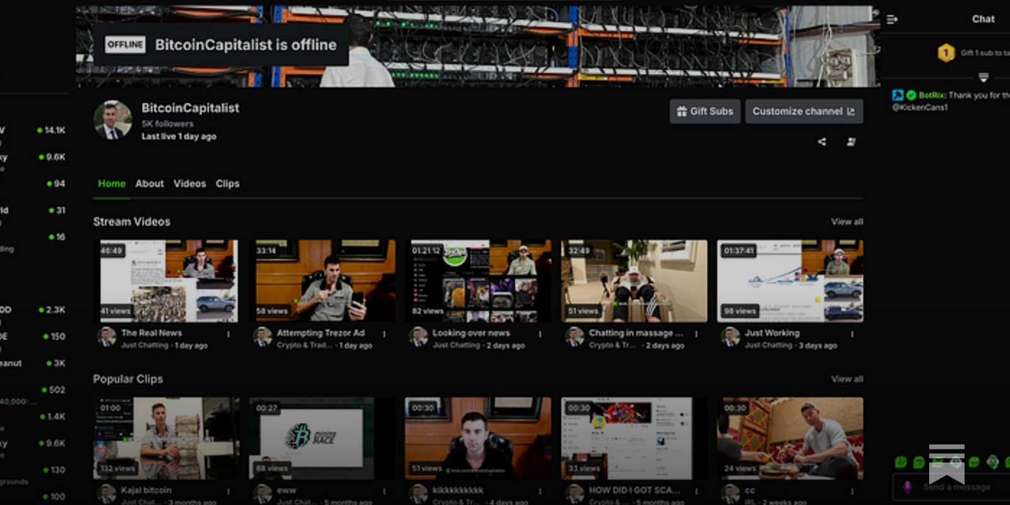1010x505 pixels.
Task: Click the avatar beside Kajal bitcoin clip
Action: coord(107,494)
